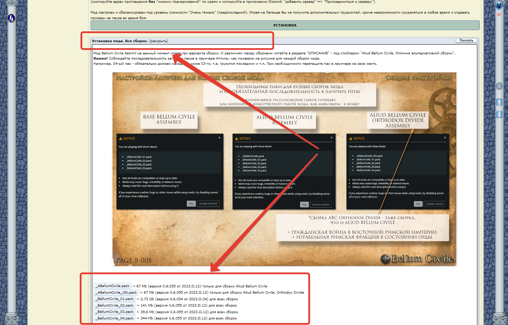Click the red 57 notification counter
Viewport: 508px width, 325px height.
499,15
